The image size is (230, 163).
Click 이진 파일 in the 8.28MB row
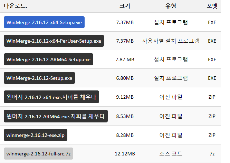coord(171,135)
